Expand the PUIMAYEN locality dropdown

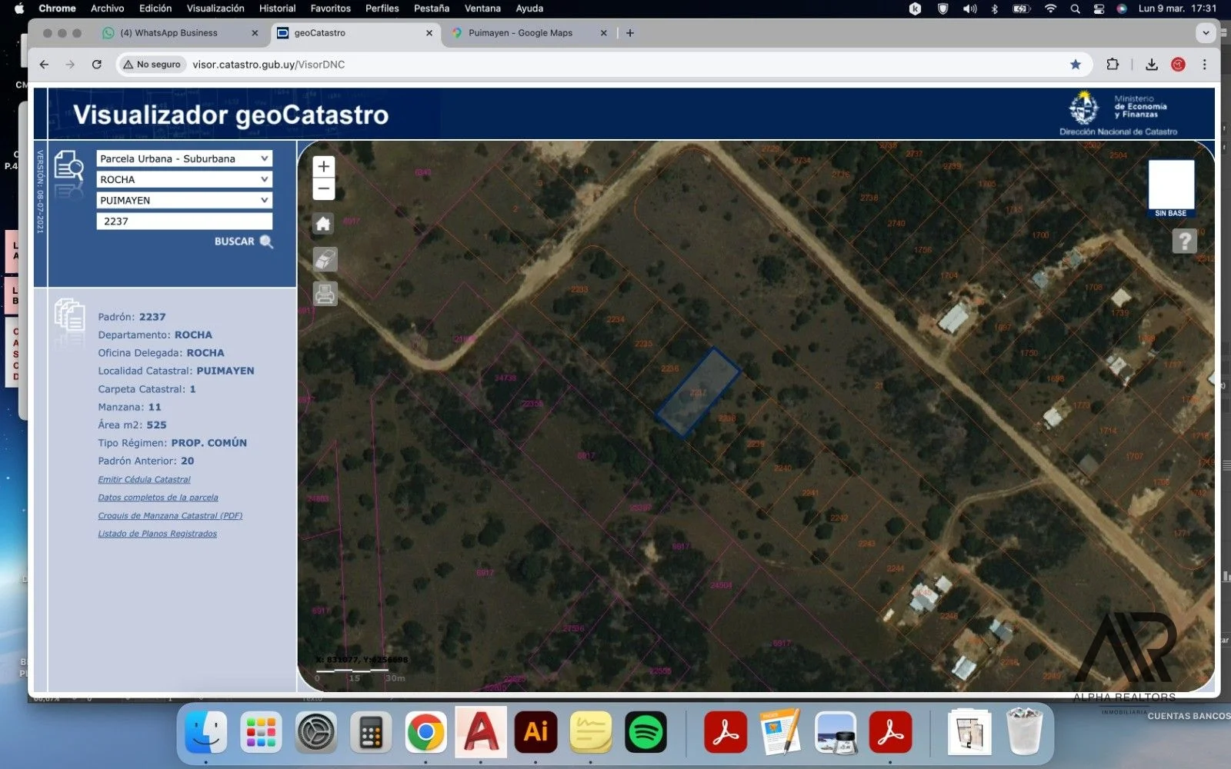tap(184, 200)
